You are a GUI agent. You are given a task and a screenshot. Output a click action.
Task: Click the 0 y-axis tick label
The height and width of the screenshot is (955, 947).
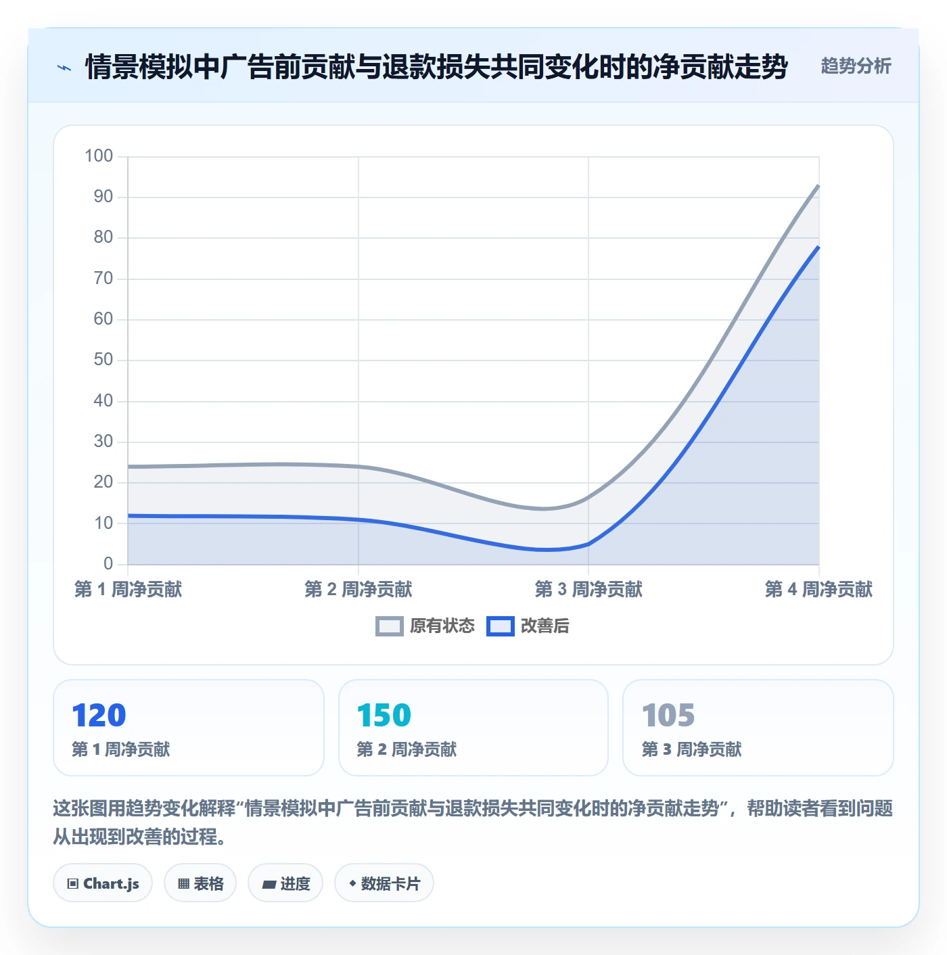click(x=108, y=563)
